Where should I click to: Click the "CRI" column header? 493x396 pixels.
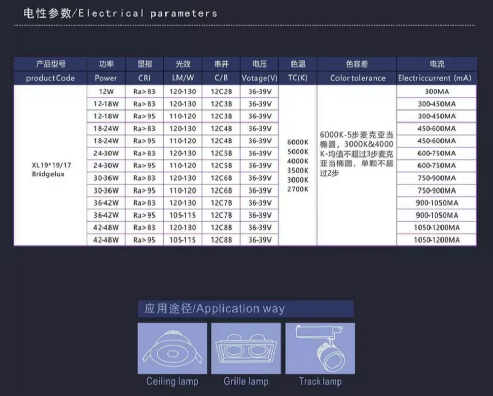click(x=144, y=78)
